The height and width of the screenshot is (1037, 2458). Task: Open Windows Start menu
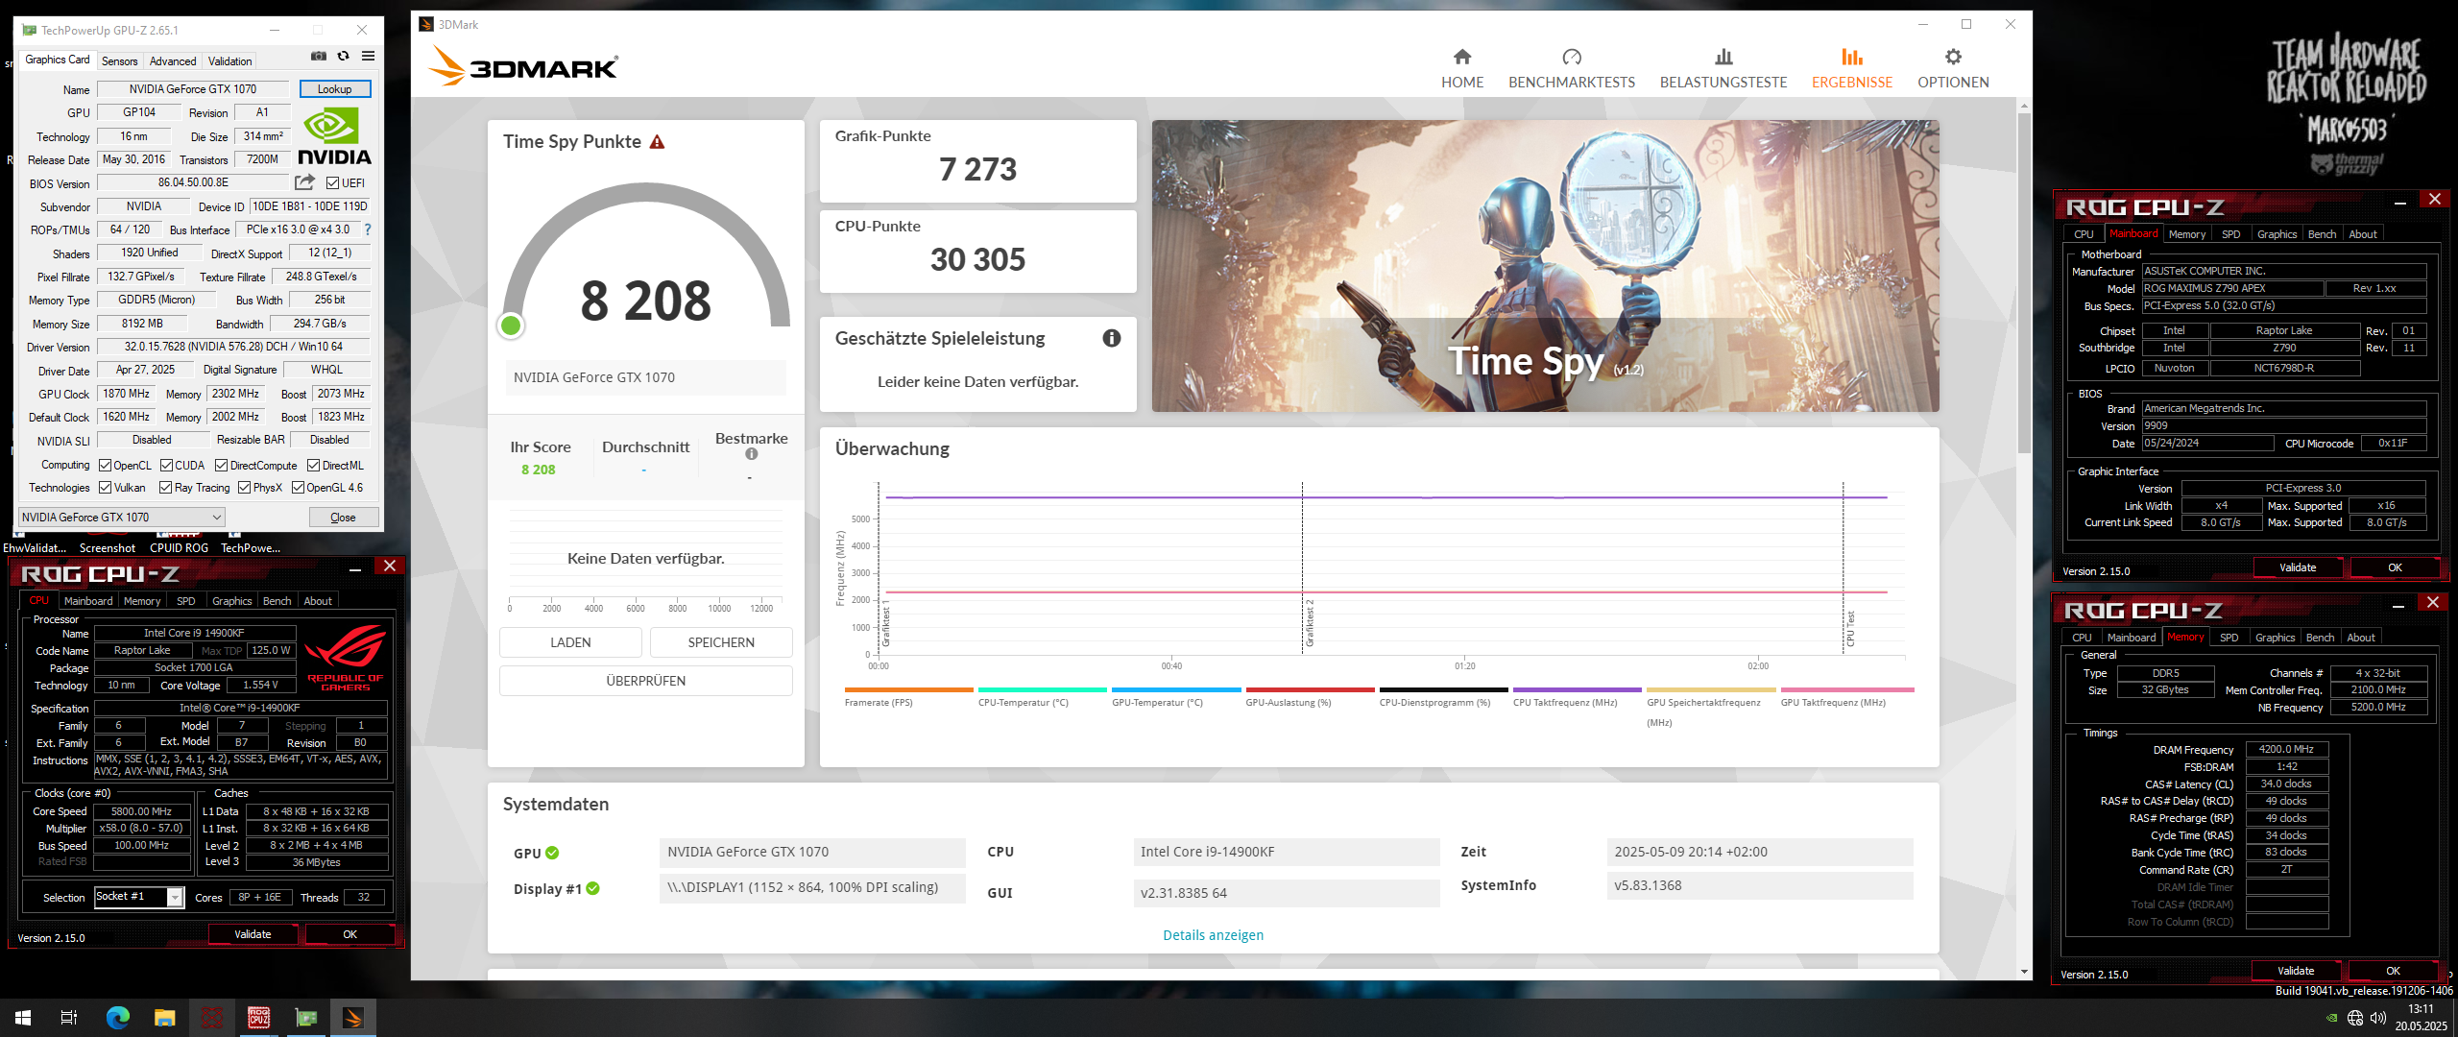click(x=23, y=1018)
